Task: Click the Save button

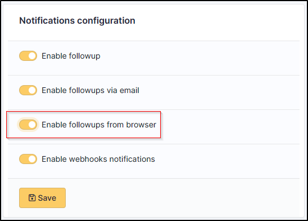Action: click(x=42, y=198)
